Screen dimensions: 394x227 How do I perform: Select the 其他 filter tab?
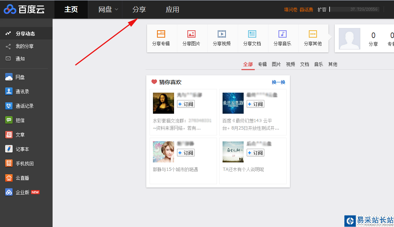point(333,64)
